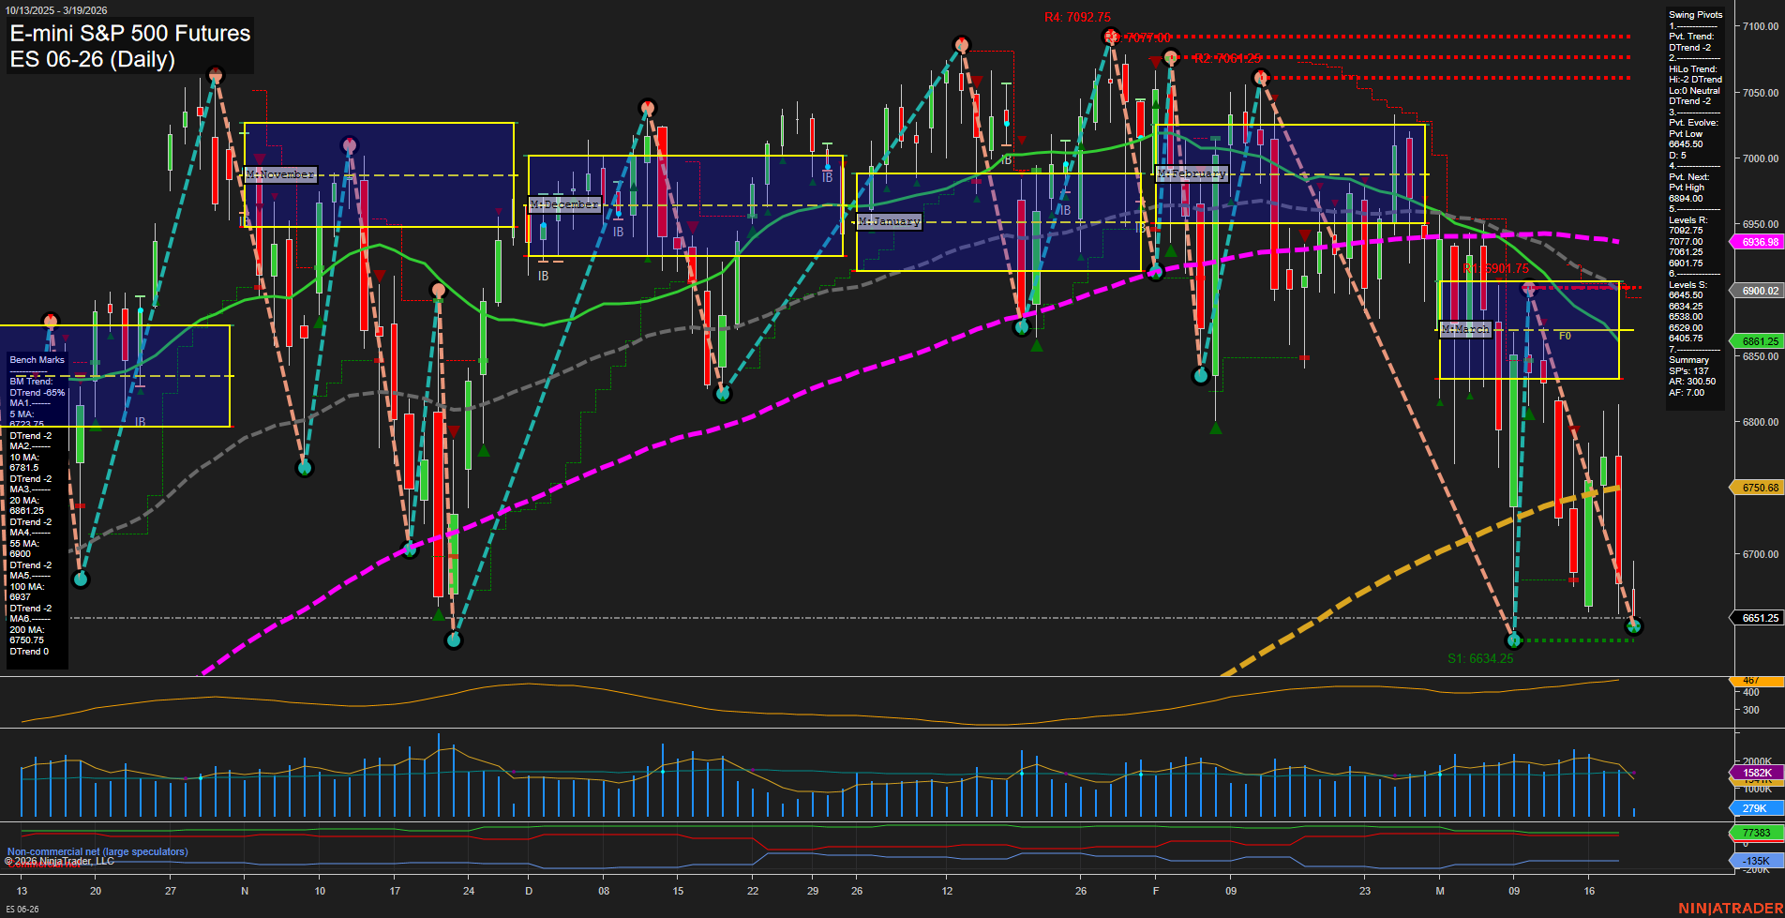Click the 6651.25 current price marker
The height and width of the screenshot is (918, 1785).
1759,618
